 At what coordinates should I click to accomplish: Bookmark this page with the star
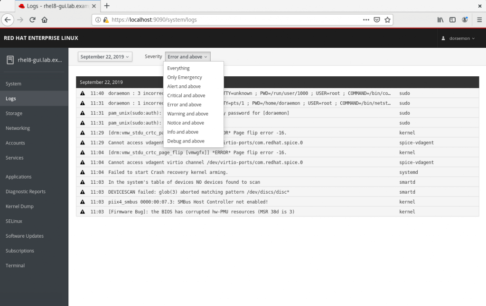pyautogui.click(x=387, y=20)
